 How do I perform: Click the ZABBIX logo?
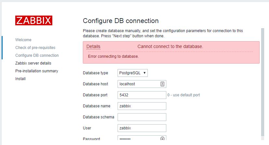[x=33, y=20]
